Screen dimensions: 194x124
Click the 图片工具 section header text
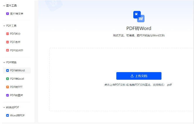(x=11, y=6)
